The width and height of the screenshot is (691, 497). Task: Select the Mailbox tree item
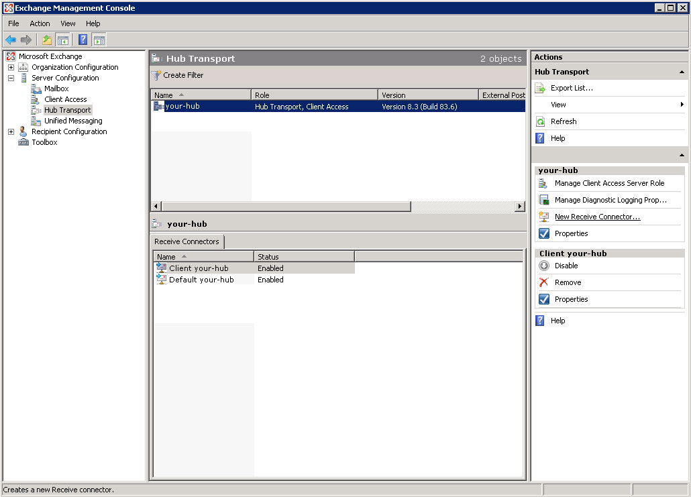[56, 89]
